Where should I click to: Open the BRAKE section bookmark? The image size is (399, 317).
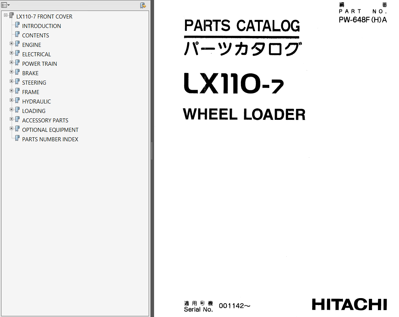click(30, 73)
